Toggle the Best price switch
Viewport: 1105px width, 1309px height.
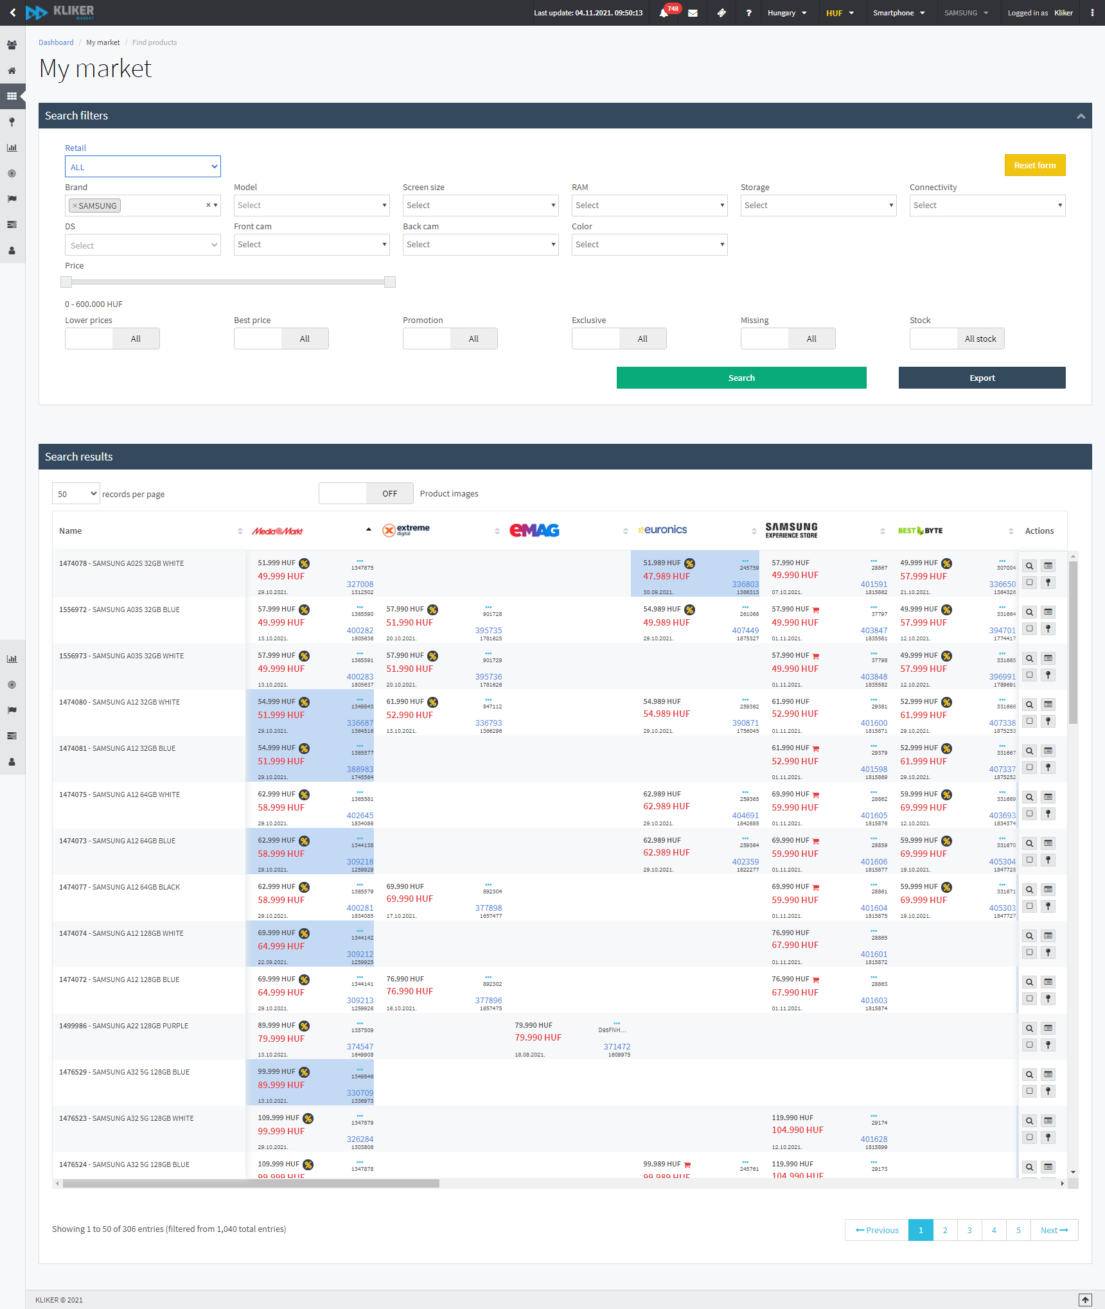[281, 338]
